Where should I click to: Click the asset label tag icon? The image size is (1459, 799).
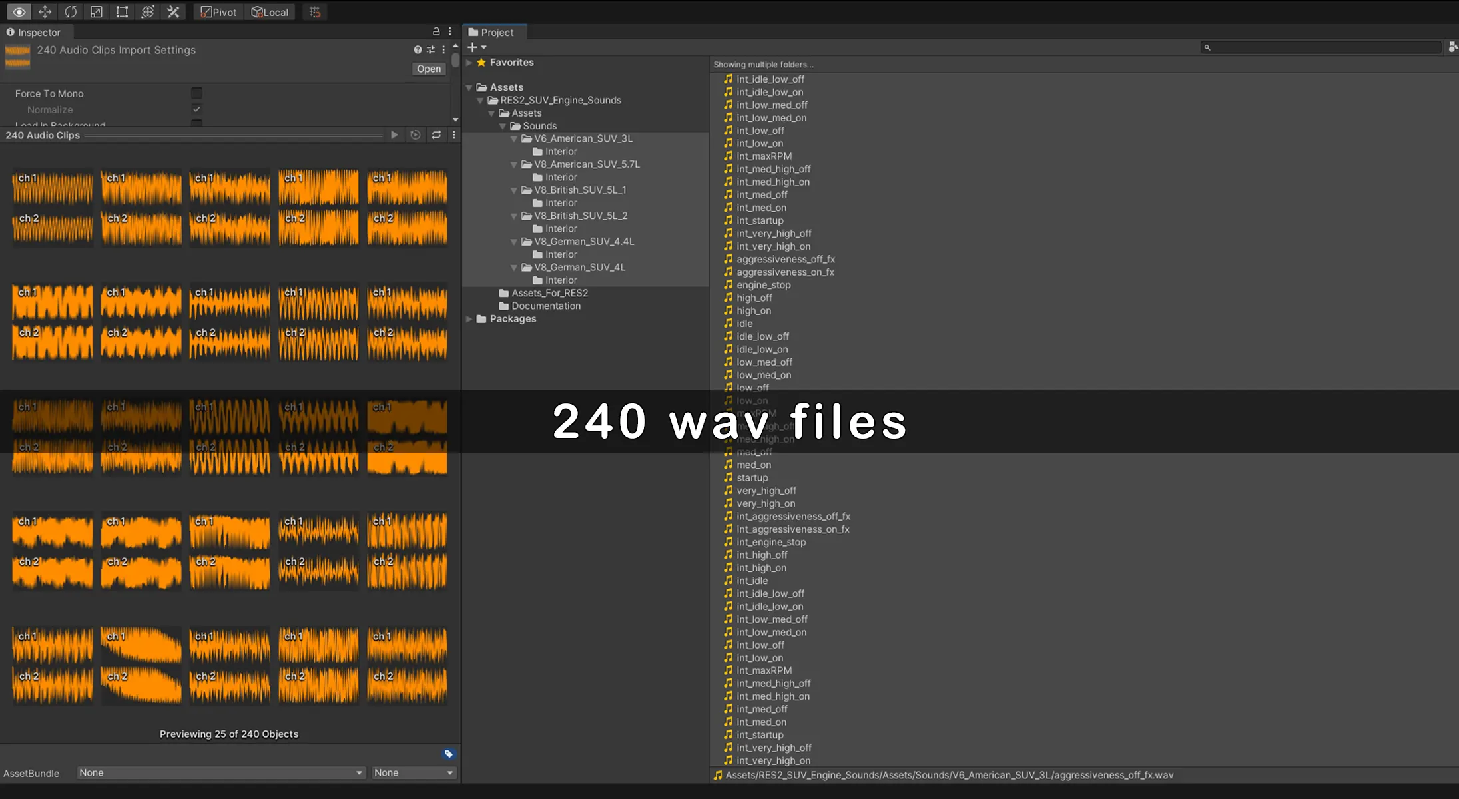coord(449,754)
